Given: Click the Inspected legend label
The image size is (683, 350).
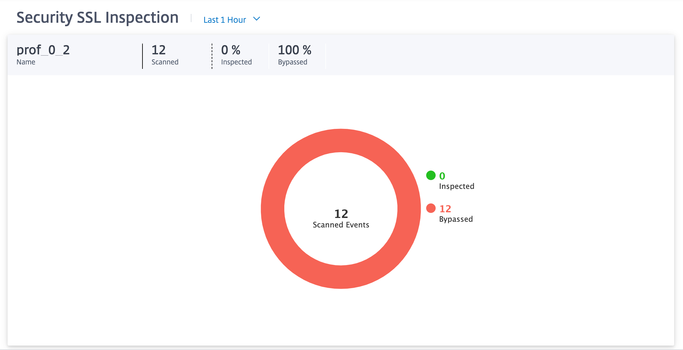Looking at the screenshot, I should (456, 186).
